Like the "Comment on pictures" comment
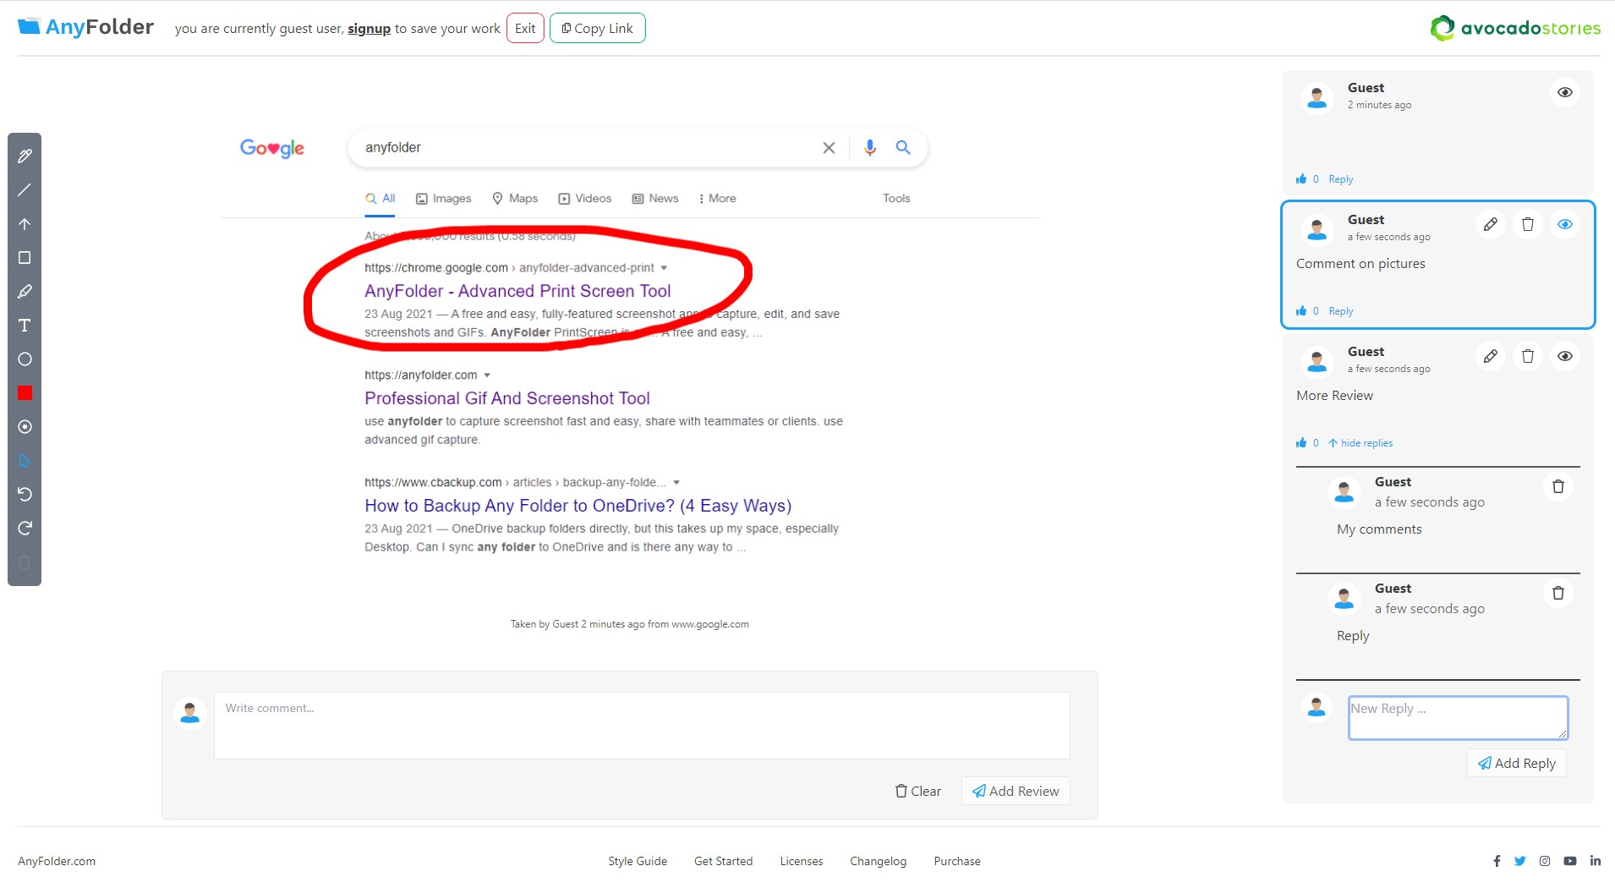The image size is (1615, 888). [x=1301, y=310]
